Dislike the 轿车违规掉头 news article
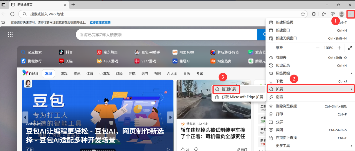Viewport: 355px width, 151px height. [x=196, y=149]
